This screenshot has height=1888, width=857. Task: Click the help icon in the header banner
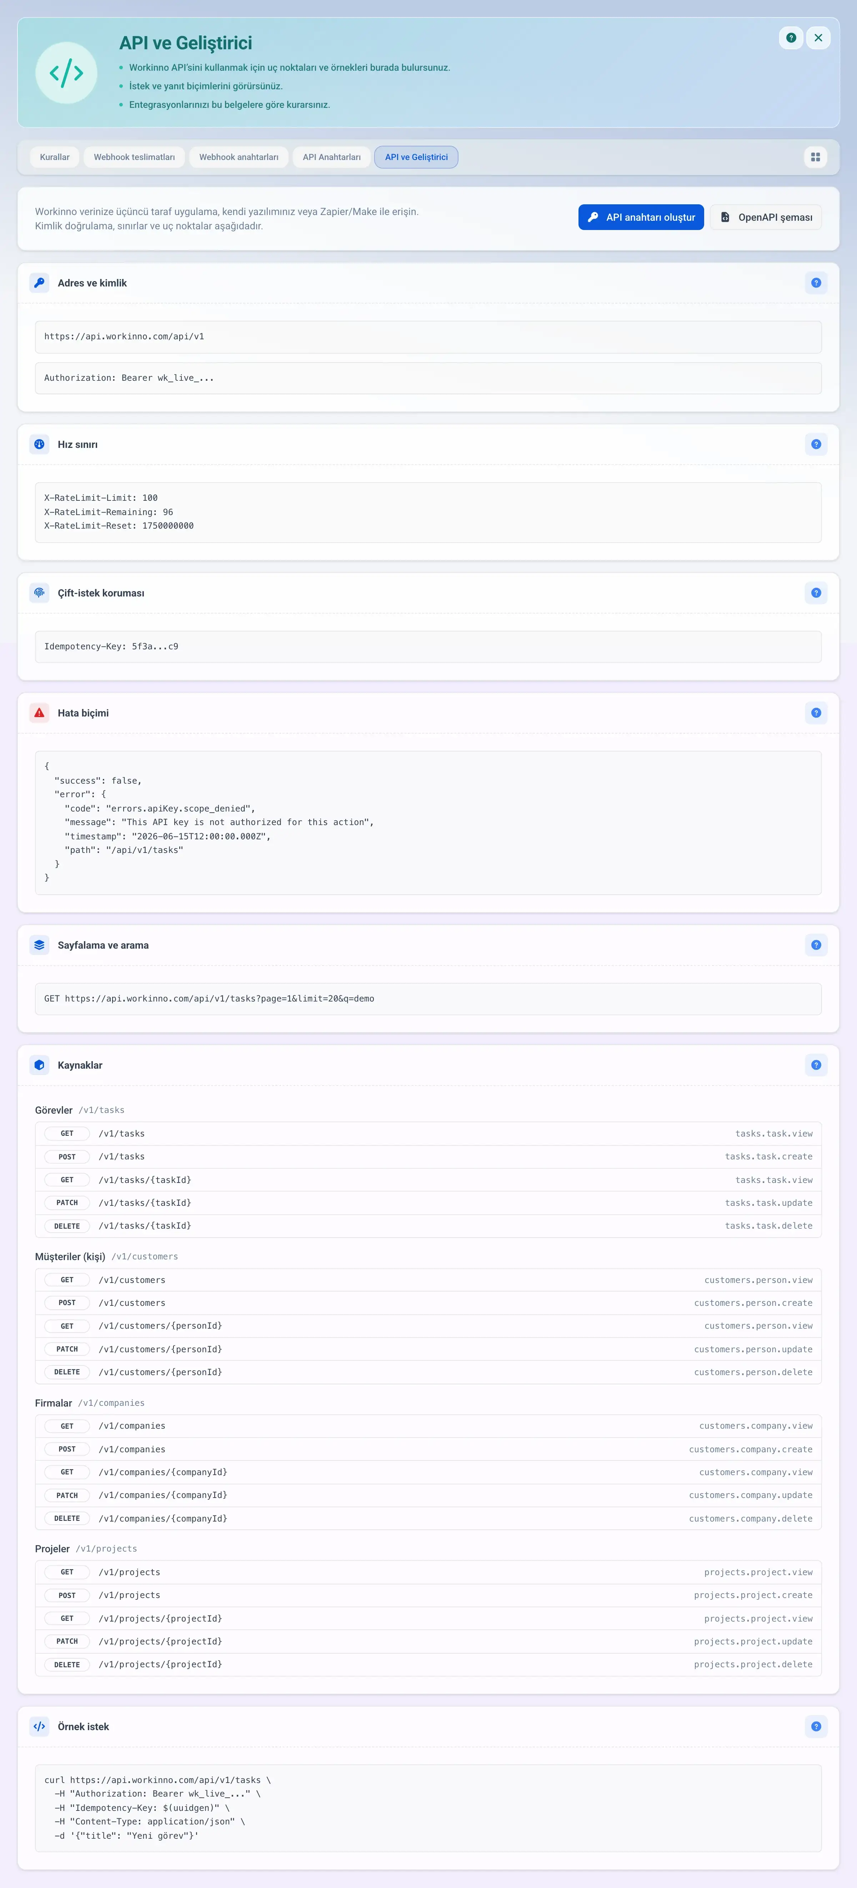[790, 38]
